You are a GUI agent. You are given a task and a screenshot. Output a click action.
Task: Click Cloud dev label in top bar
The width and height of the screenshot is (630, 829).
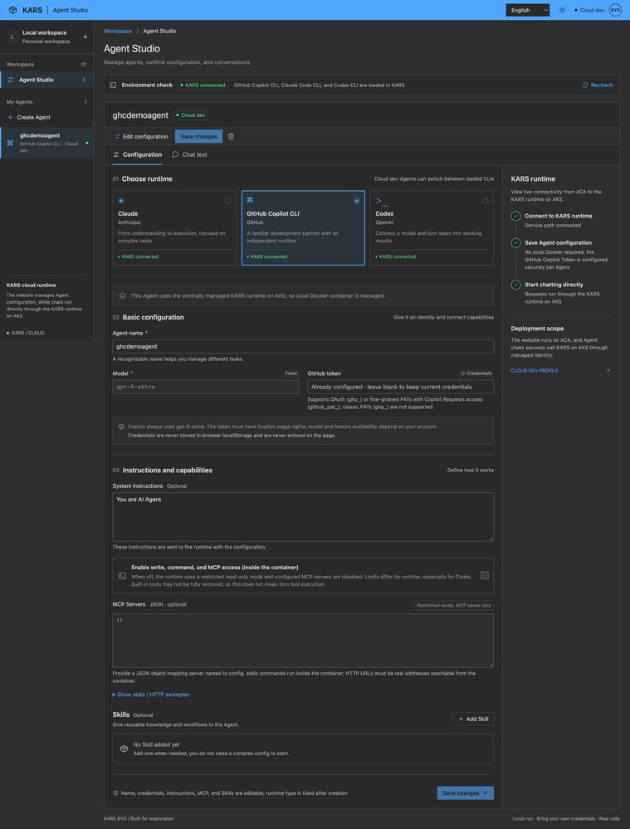click(x=589, y=10)
